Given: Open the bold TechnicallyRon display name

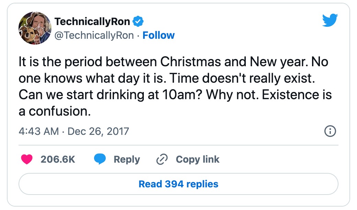Looking at the screenshot, I should coord(92,22).
